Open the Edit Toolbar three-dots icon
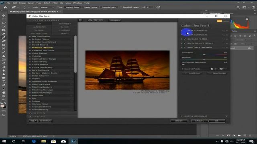 (x=4, y=100)
